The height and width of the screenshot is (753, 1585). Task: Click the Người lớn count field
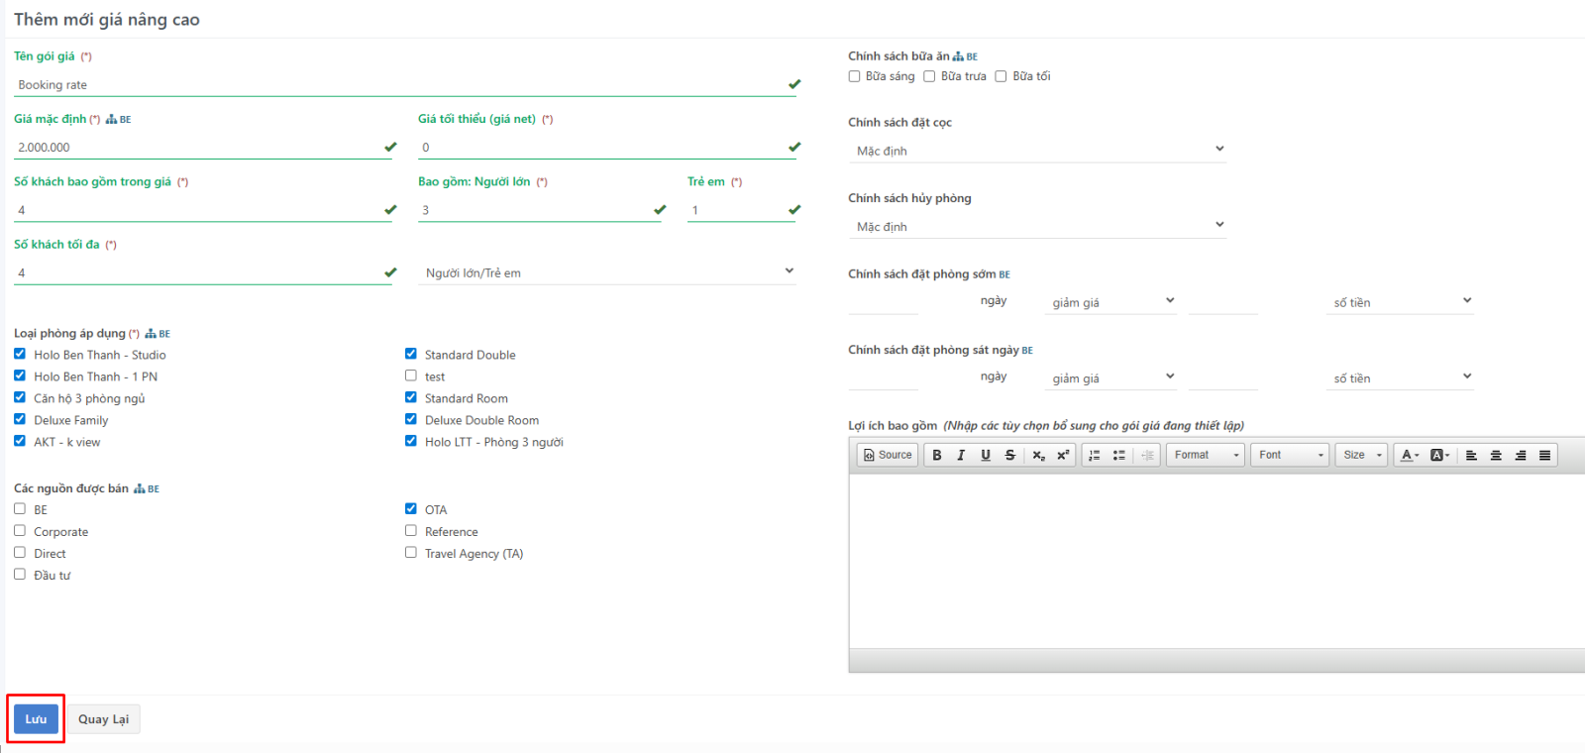pyautogui.click(x=540, y=210)
